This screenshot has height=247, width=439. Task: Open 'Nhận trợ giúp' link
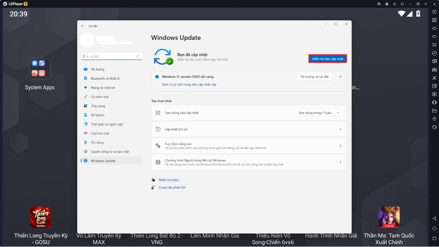coord(168,180)
